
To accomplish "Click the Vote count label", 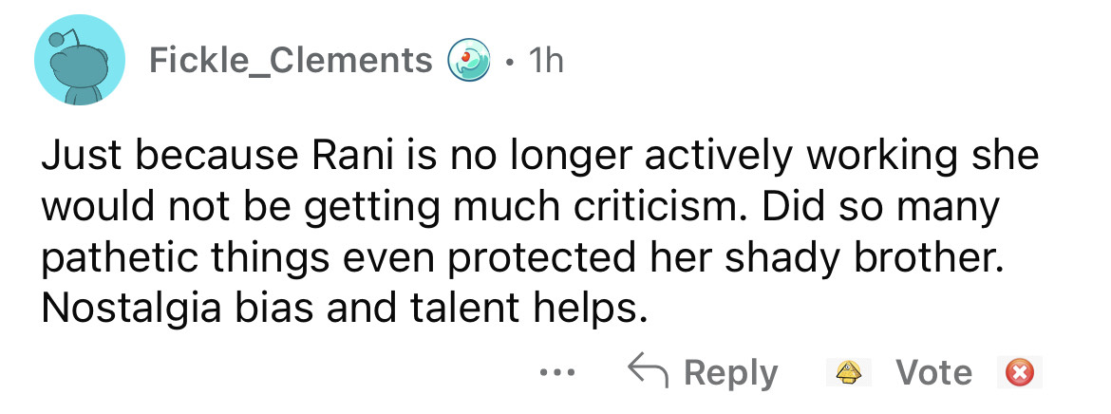I will coord(934,372).
